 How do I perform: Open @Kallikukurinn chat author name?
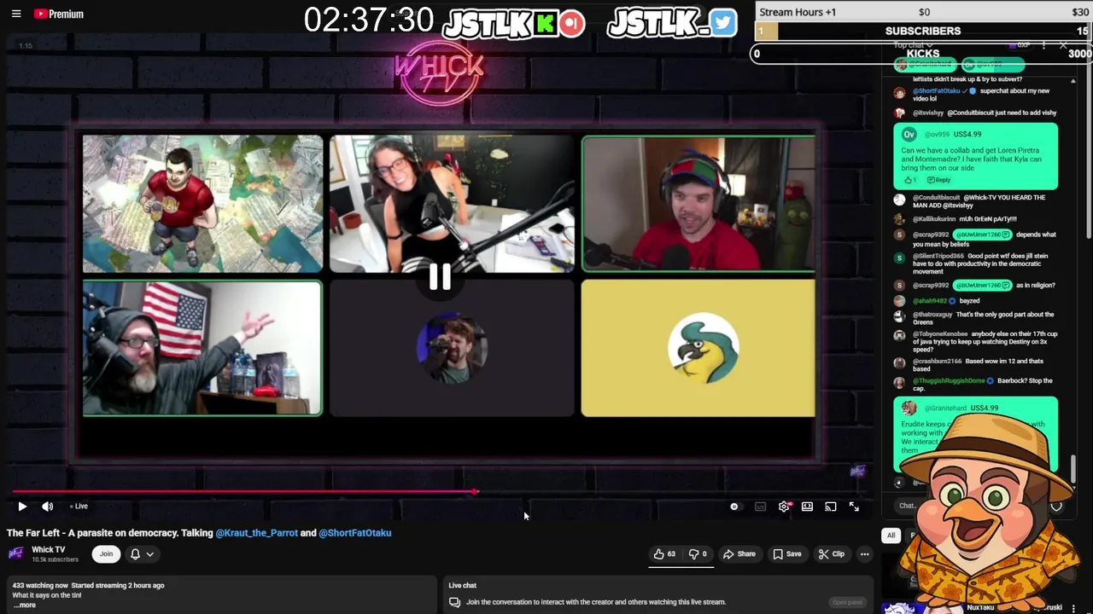pos(934,219)
